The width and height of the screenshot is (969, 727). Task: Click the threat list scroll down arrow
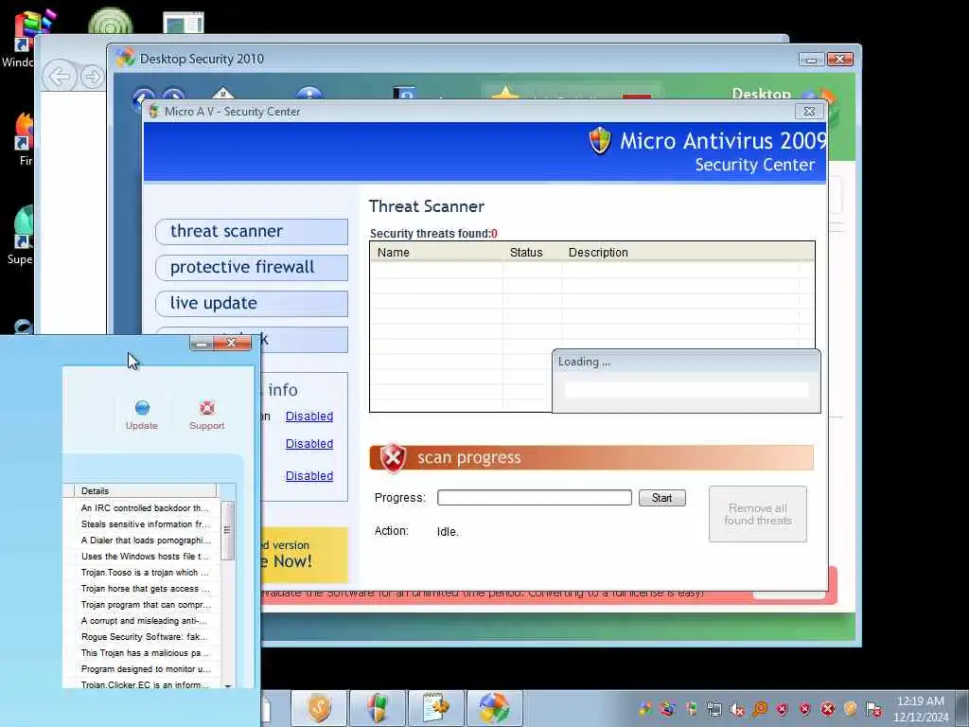pos(228,685)
